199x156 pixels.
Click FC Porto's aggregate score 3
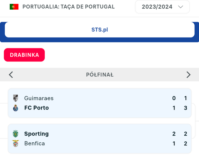[185, 108]
